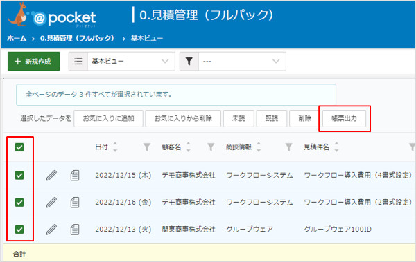Click ワークフロー導入費用（2書式設定） cell
Screen dimensions: 416x262
click(358, 203)
